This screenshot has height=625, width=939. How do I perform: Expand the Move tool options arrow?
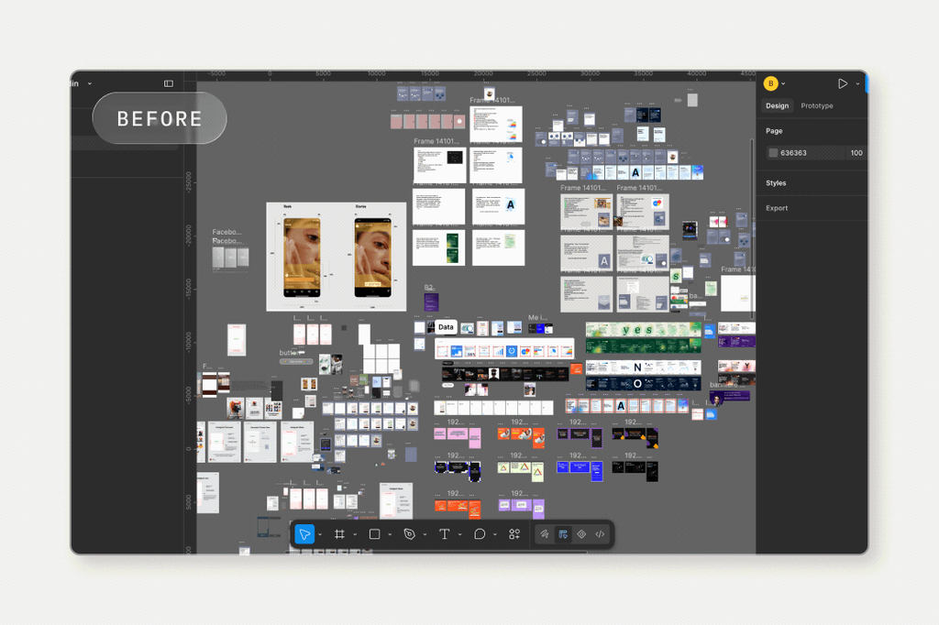[x=320, y=534]
